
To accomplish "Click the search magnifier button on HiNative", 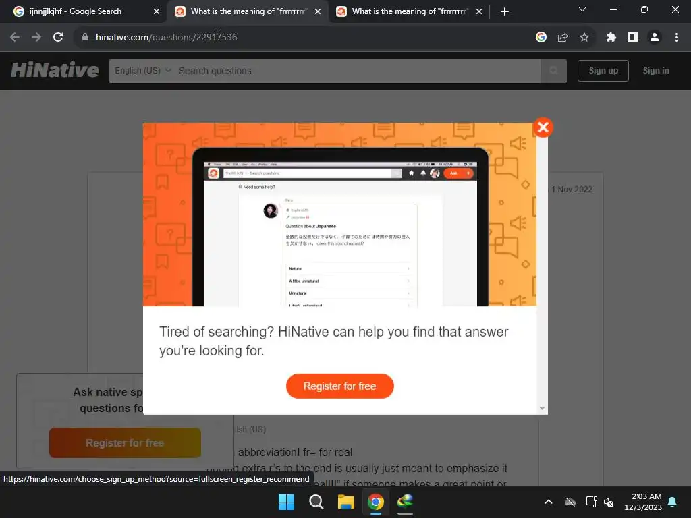I will point(553,71).
